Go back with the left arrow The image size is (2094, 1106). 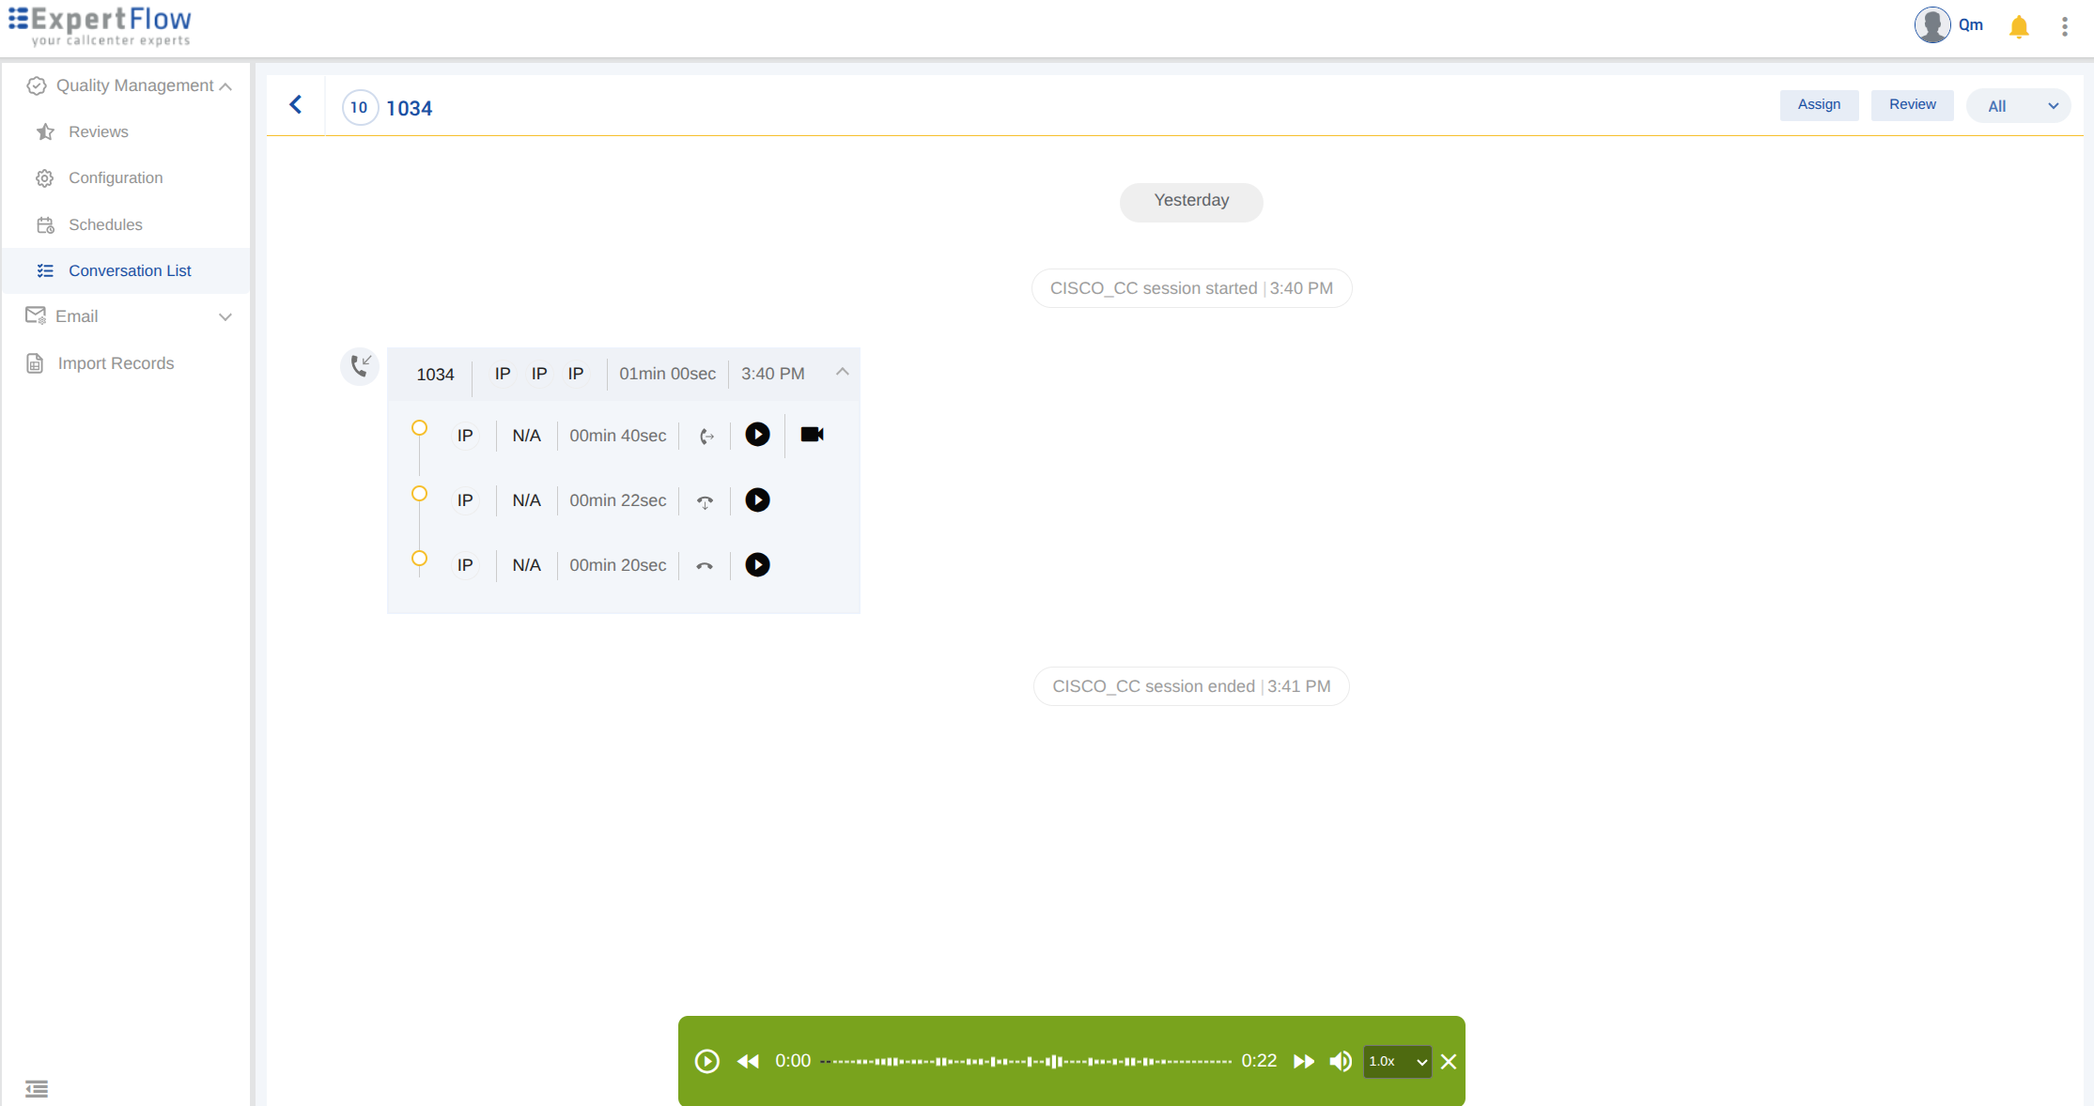click(296, 105)
